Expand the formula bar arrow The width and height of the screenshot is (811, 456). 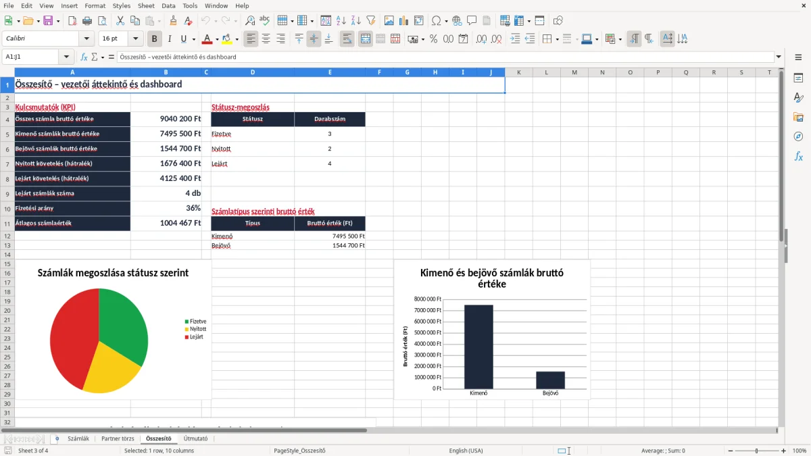click(x=779, y=57)
